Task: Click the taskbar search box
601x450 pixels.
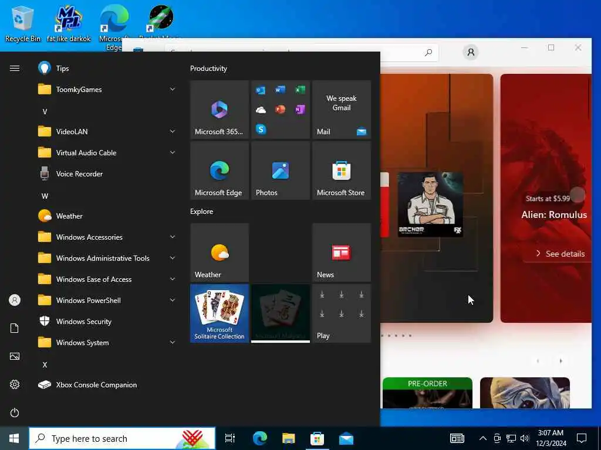Action: [x=122, y=438]
